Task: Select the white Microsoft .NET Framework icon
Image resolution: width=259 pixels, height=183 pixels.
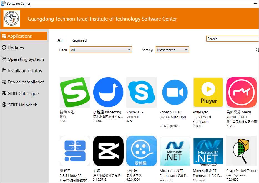Action: point(175,151)
